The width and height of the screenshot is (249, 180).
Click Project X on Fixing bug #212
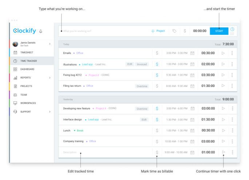click(x=94, y=75)
